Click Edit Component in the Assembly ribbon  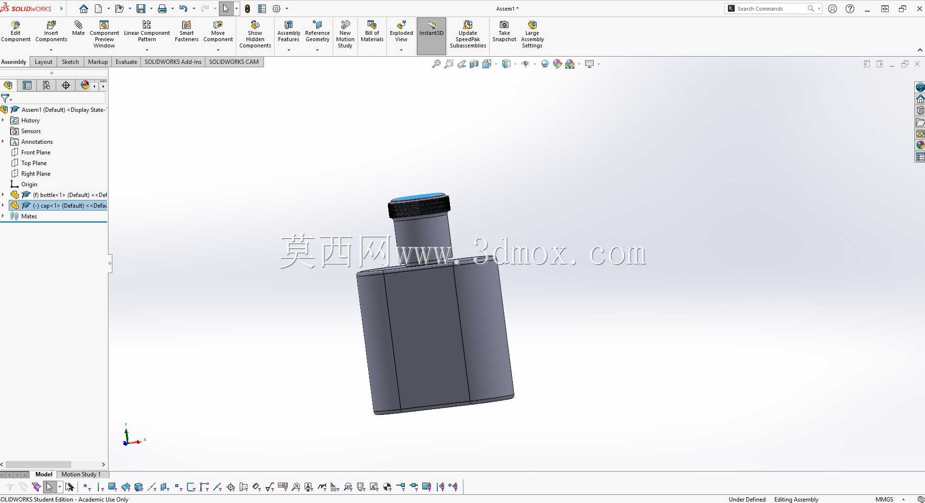click(15, 31)
